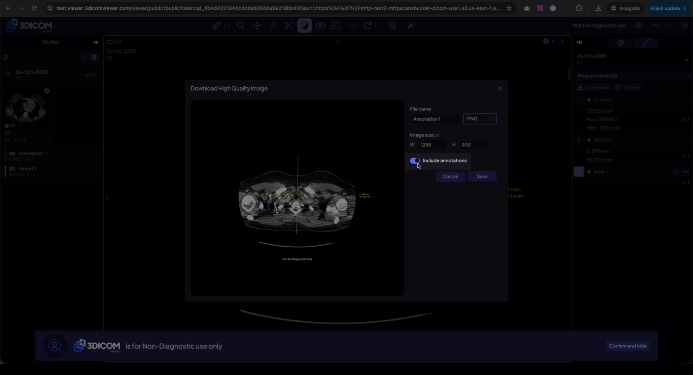Collapse the right measurements panel
The height and width of the screenshot is (375, 693).
(579, 42)
